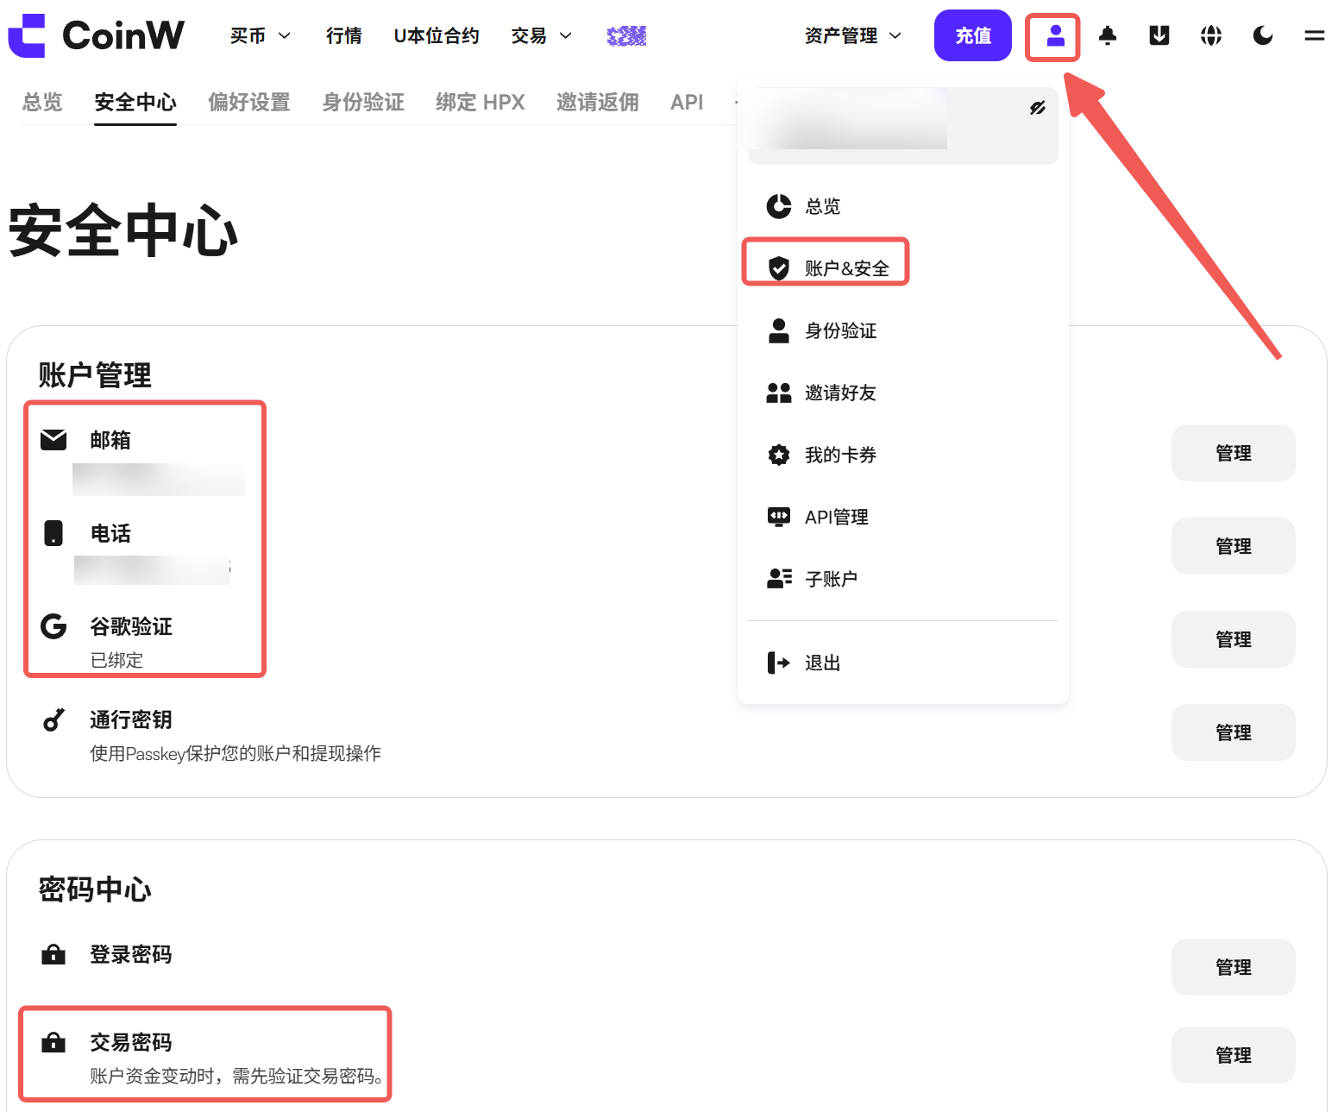The image size is (1338, 1112).
Task: Toggle hide account info eye icon
Action: click(1037, 108)
